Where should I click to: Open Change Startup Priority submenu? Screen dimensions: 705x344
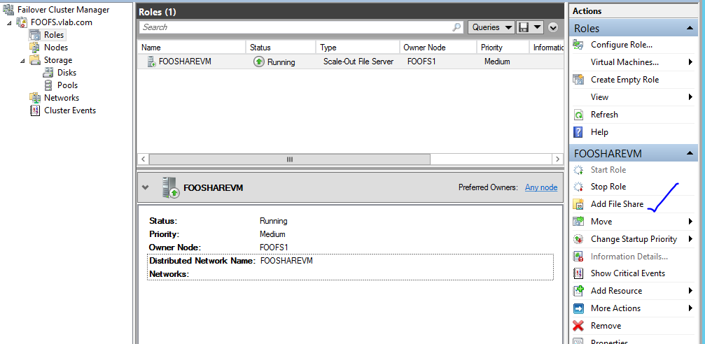[634, 239]
